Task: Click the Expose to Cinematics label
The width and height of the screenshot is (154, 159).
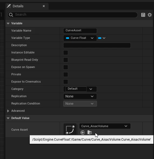Action: (x=26, y=82)
